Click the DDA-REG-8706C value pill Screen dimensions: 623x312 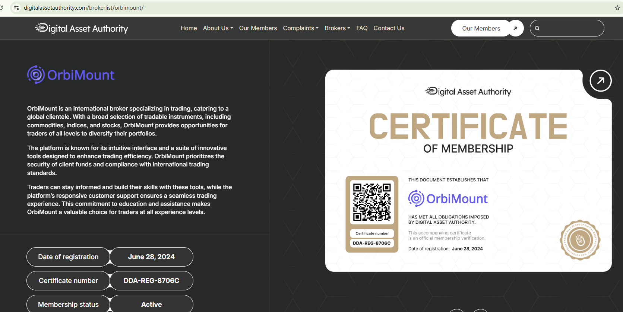click(x=151, y=281)
